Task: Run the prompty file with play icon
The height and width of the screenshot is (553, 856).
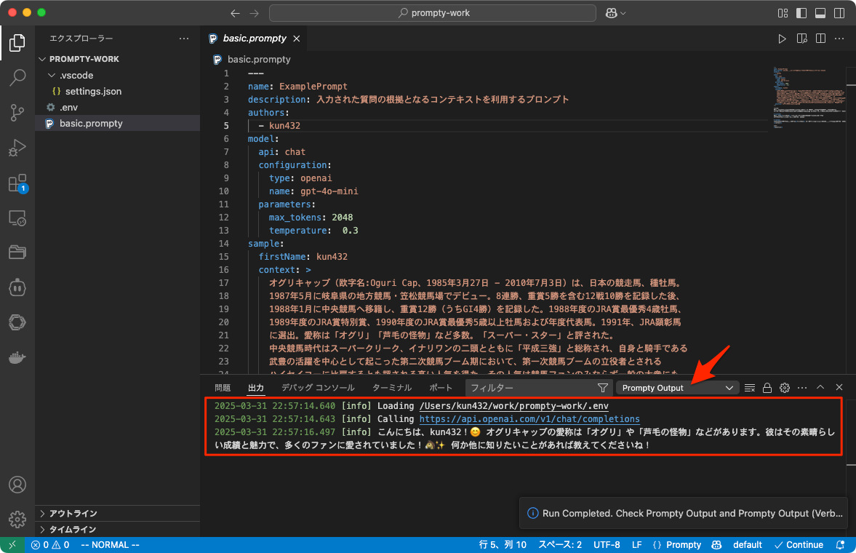Action: 782,39
